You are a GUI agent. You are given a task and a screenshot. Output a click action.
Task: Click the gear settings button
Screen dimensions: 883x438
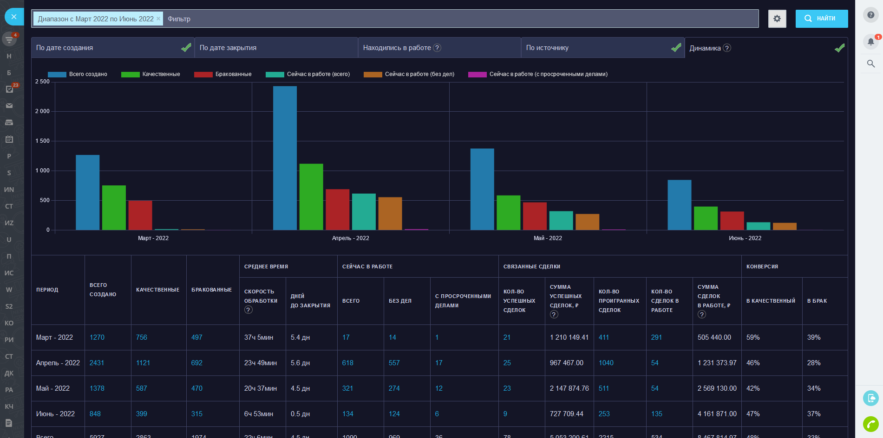tap(777, 19)
